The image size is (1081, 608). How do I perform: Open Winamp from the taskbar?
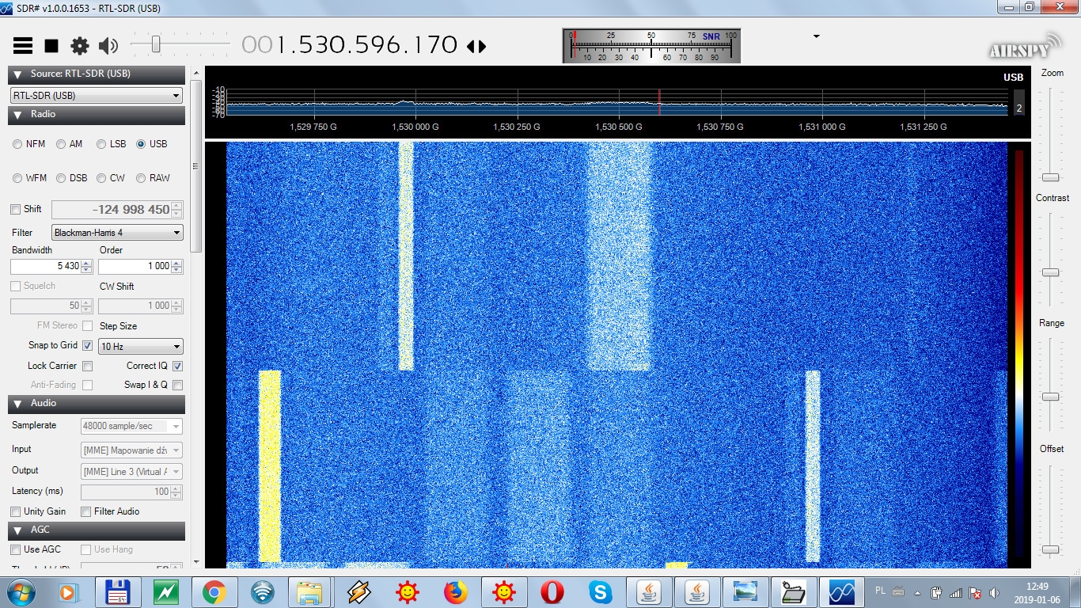click(x=358, y=592)
